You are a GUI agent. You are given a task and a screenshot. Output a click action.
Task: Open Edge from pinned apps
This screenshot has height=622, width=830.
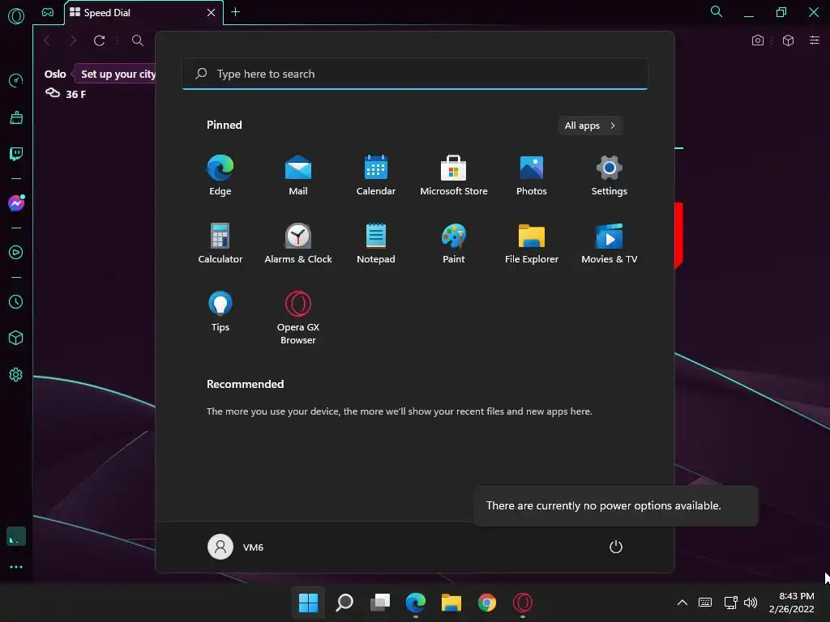tap(220, 176)
